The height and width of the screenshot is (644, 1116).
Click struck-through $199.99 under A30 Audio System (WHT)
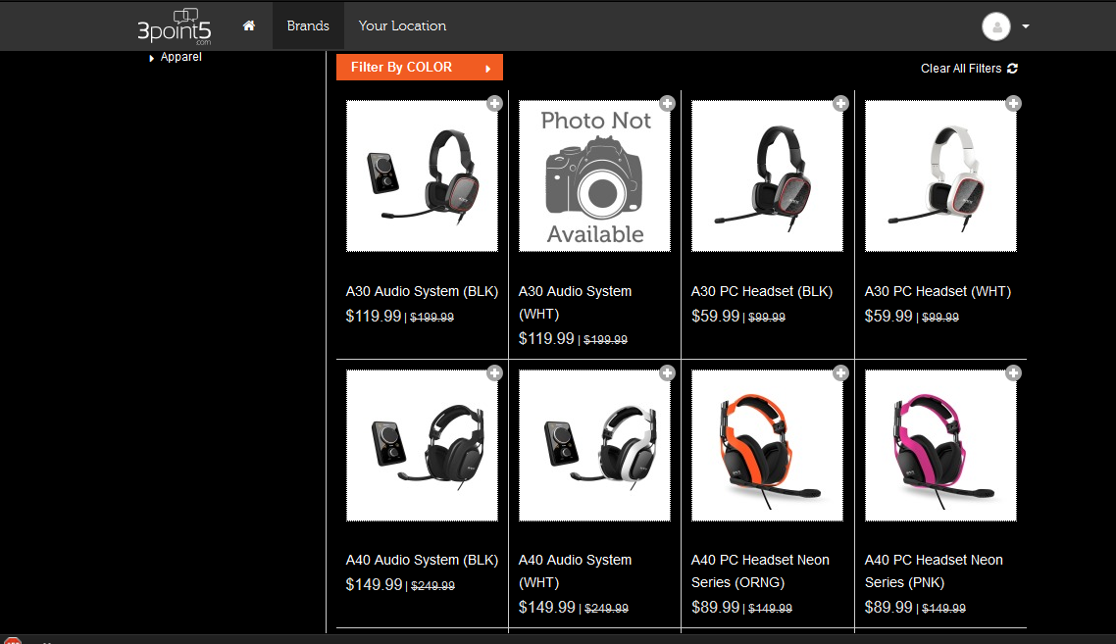click(x=606, y=340)
